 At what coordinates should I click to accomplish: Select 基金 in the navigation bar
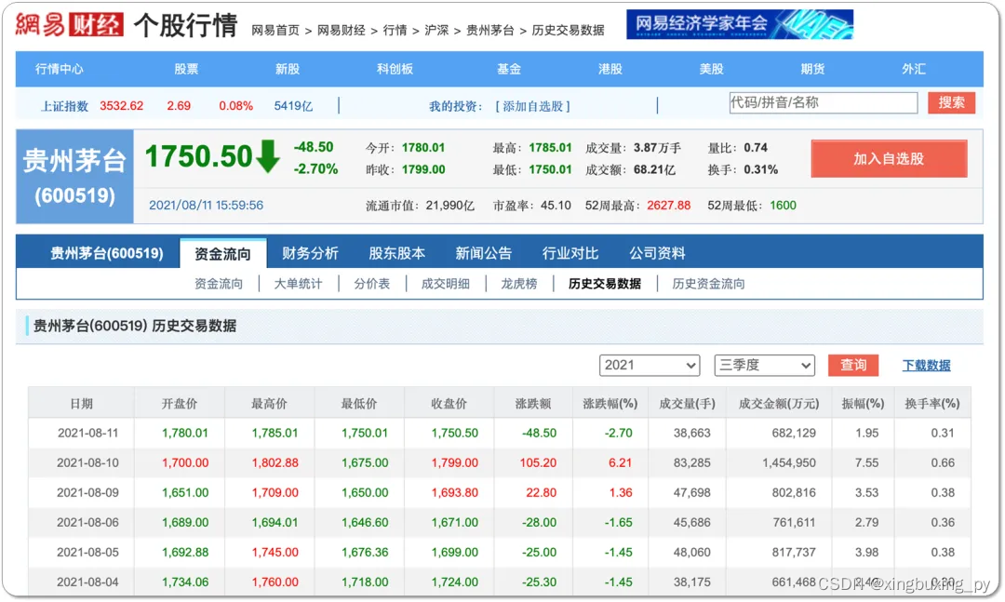509,69
